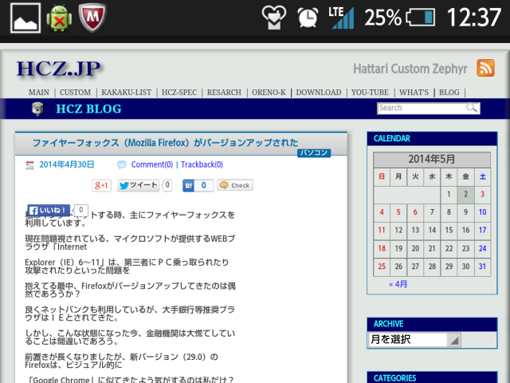Click the Hattari Custom Zephyr tagline
The width and height of the screenshot is (510, 383).
410,69
